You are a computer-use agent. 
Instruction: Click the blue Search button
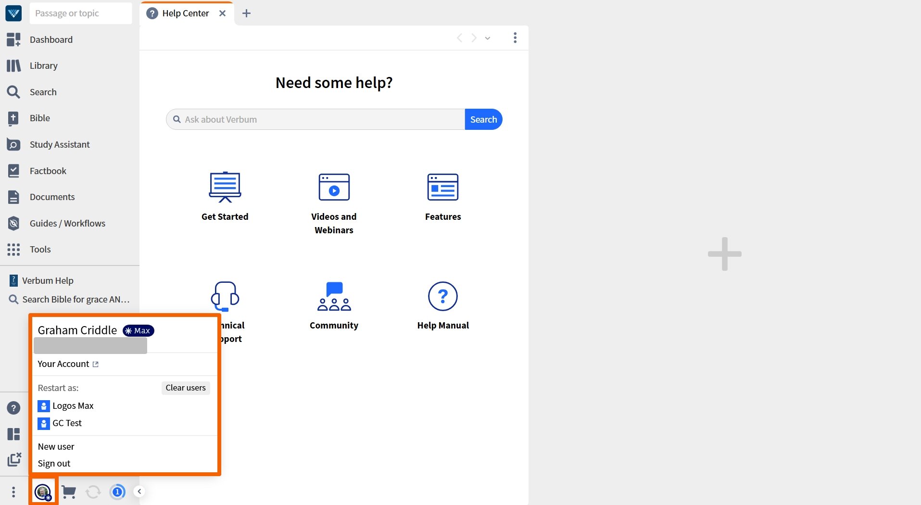[x=483, y=119]
